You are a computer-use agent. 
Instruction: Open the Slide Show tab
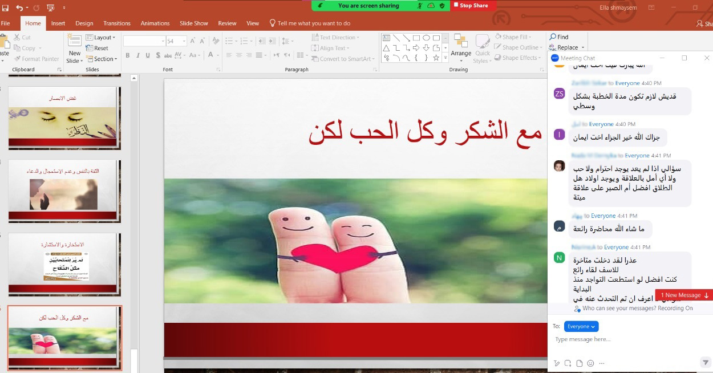(194, 23)
